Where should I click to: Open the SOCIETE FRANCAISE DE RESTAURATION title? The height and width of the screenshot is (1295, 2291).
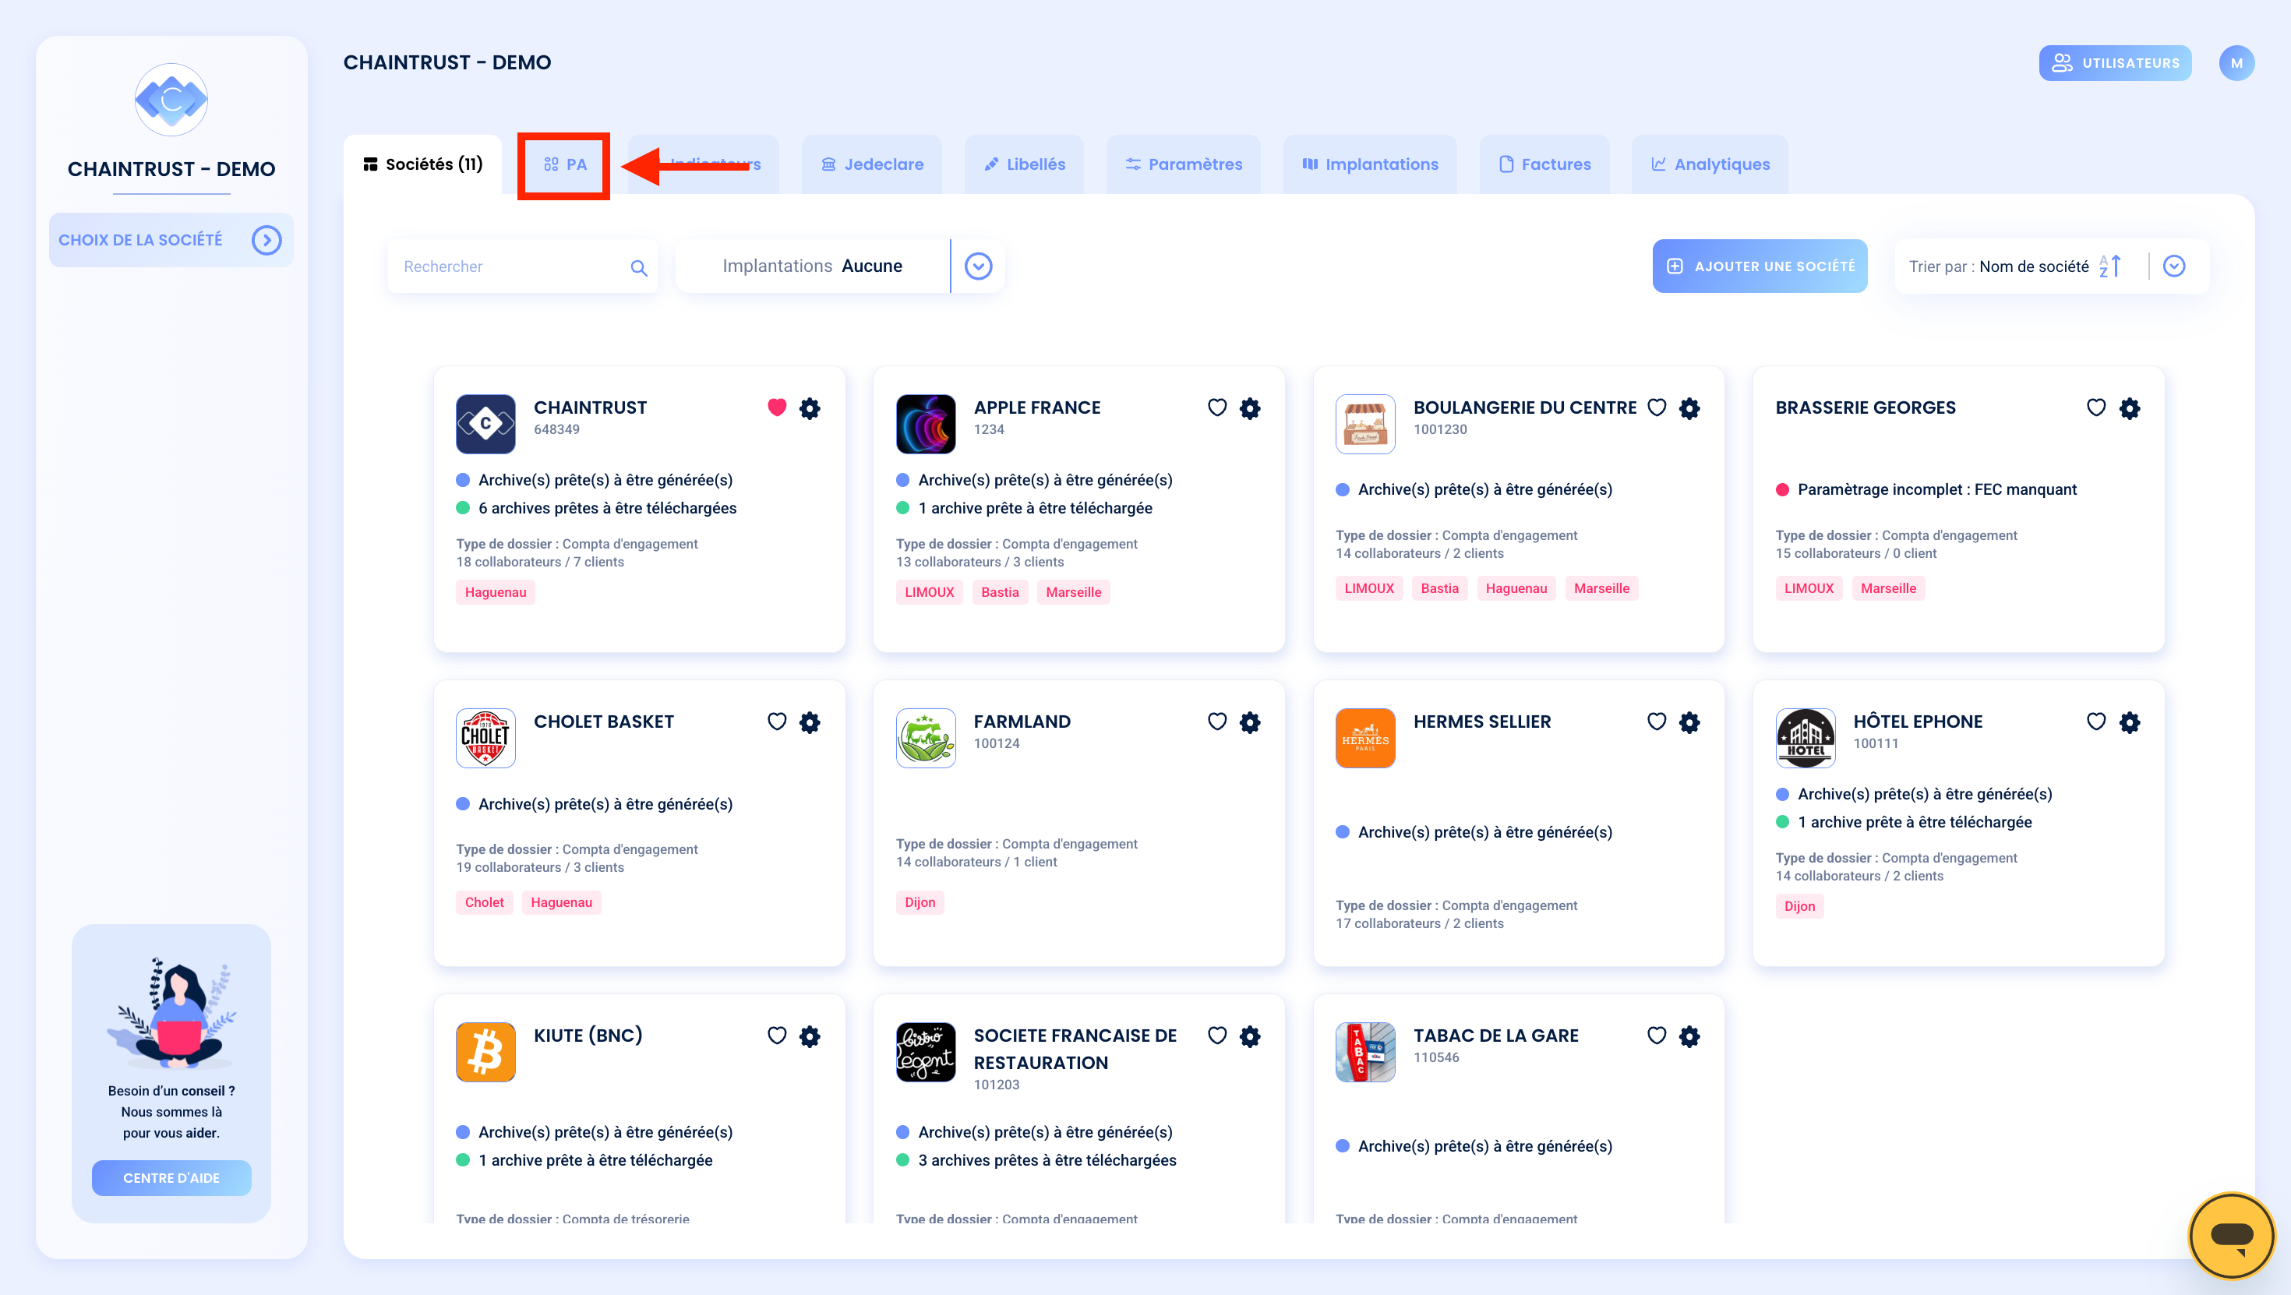pyautogui.click(x=1075, y=1049)
